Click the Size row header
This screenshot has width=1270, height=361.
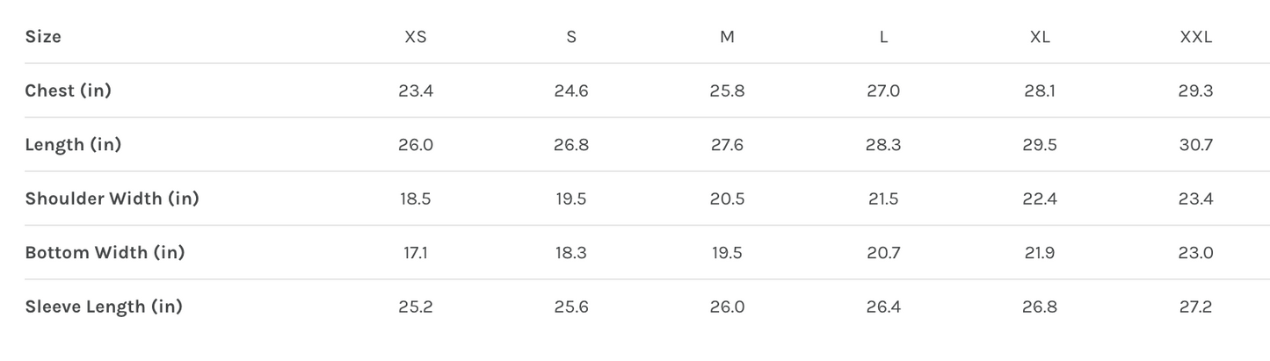click(43, 37)
